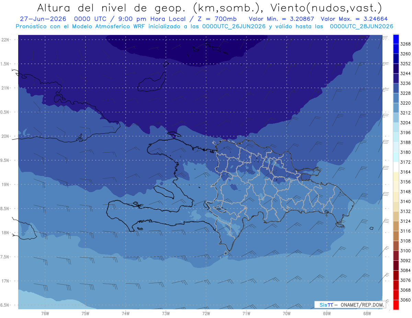Click the 7.5N latitude label
The height and width of the screenshot is (318, 412).
[x=5, y=257]
